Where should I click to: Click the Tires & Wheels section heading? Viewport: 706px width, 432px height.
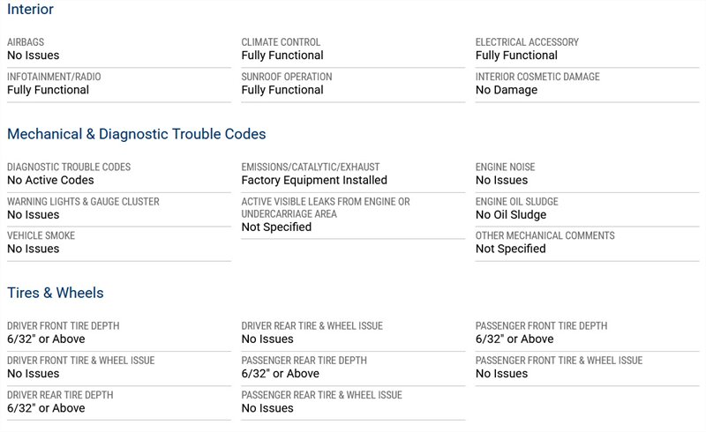click(x=55, y=293)
